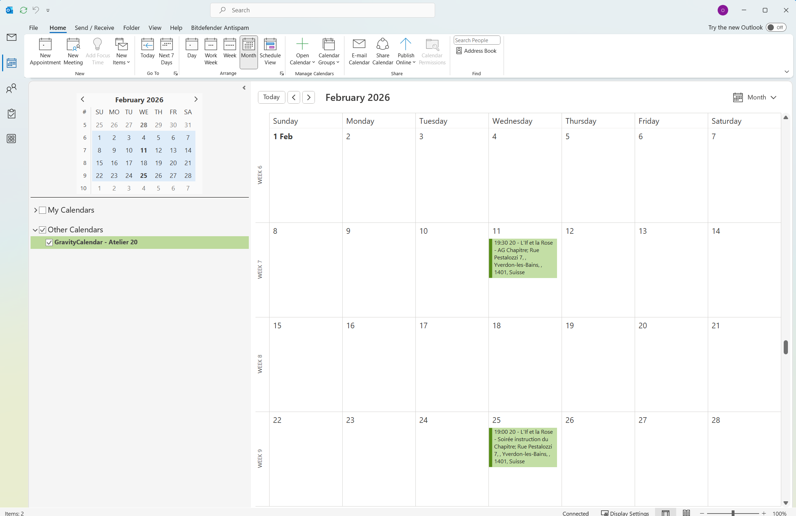Expand the My Calendars group
This screenshot has height=516, width=796.
[x=35, y=210]
